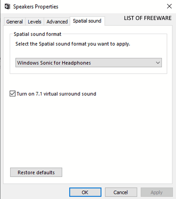Open the spatial sound format combo box

[88, 63]
